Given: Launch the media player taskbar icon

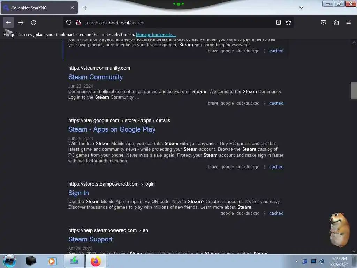Looking at the screenshot, I should tap(52, 261).
